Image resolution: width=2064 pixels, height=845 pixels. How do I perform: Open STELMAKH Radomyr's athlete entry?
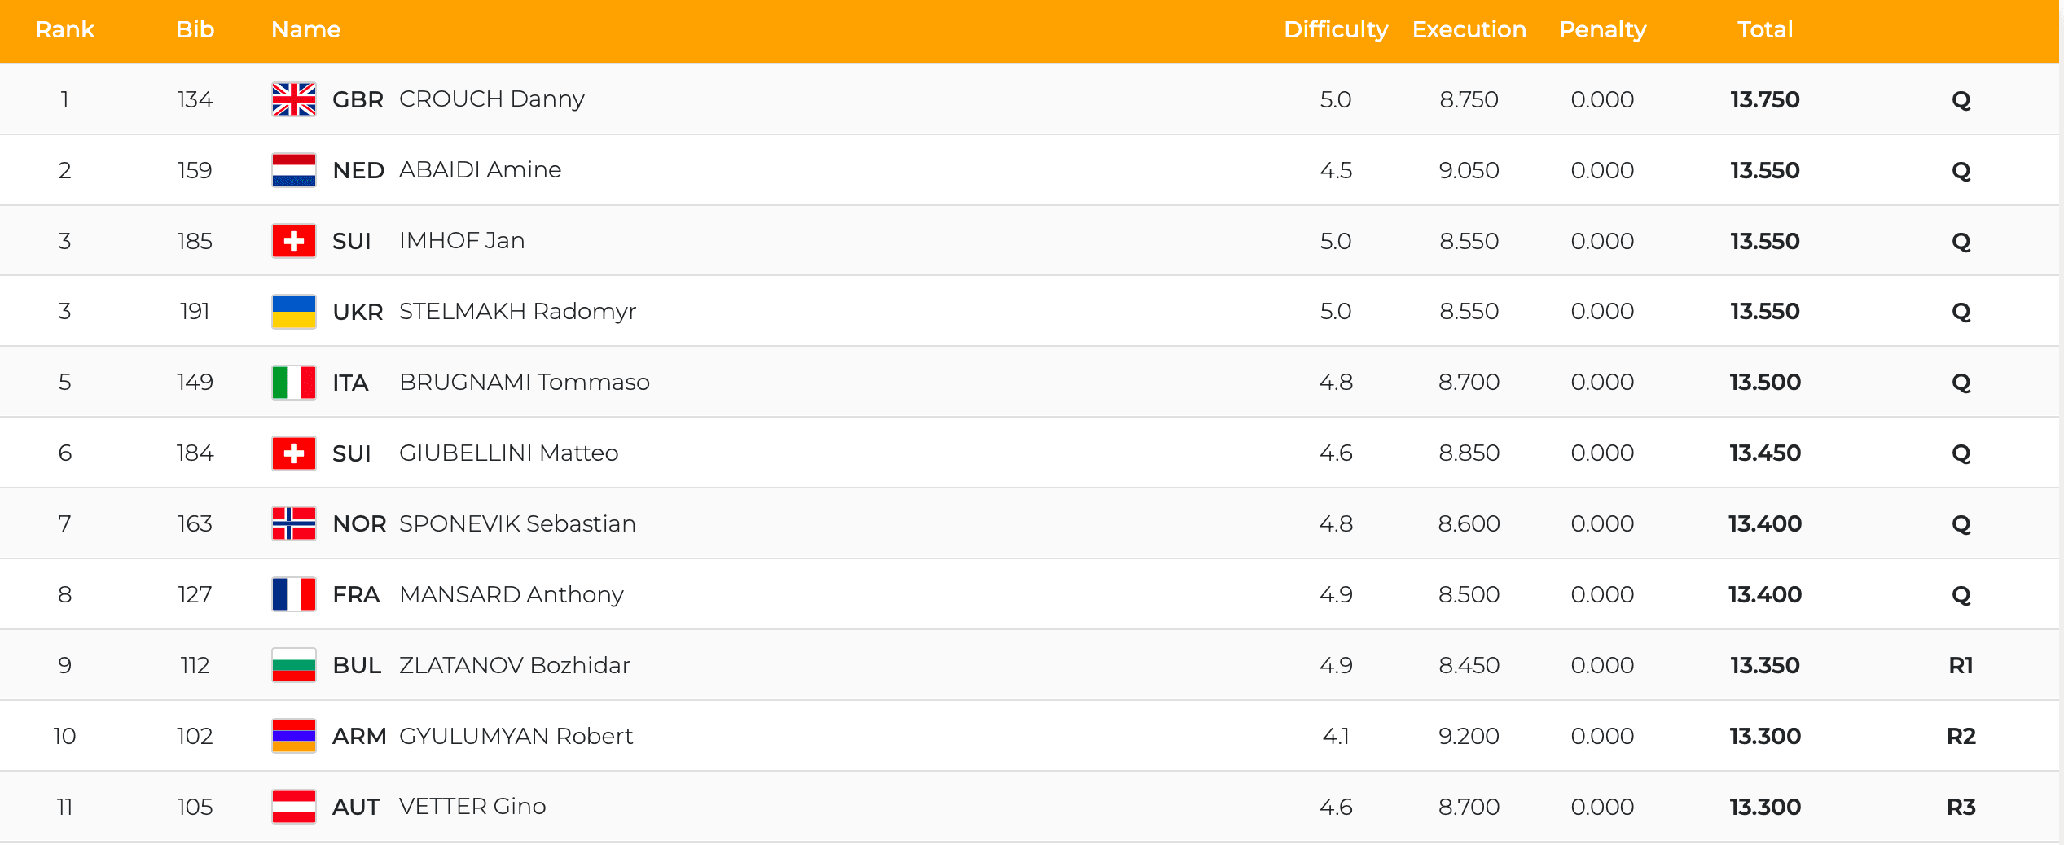pyautogui.click(x=517, y=312)
